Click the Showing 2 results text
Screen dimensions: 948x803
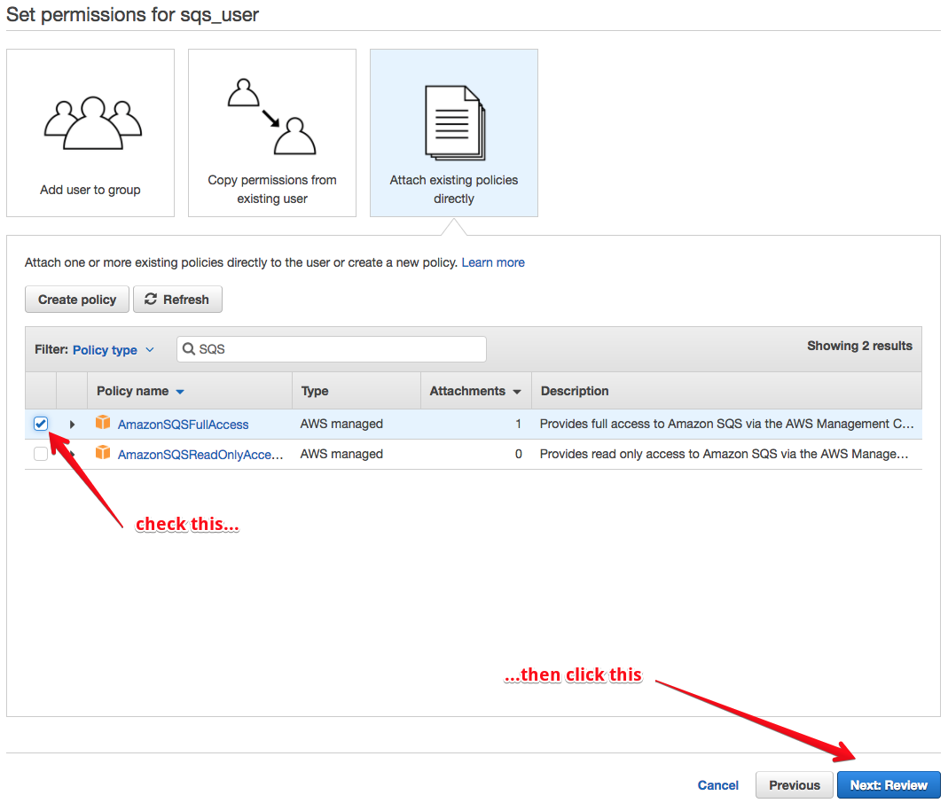click(x=859, y=347)
